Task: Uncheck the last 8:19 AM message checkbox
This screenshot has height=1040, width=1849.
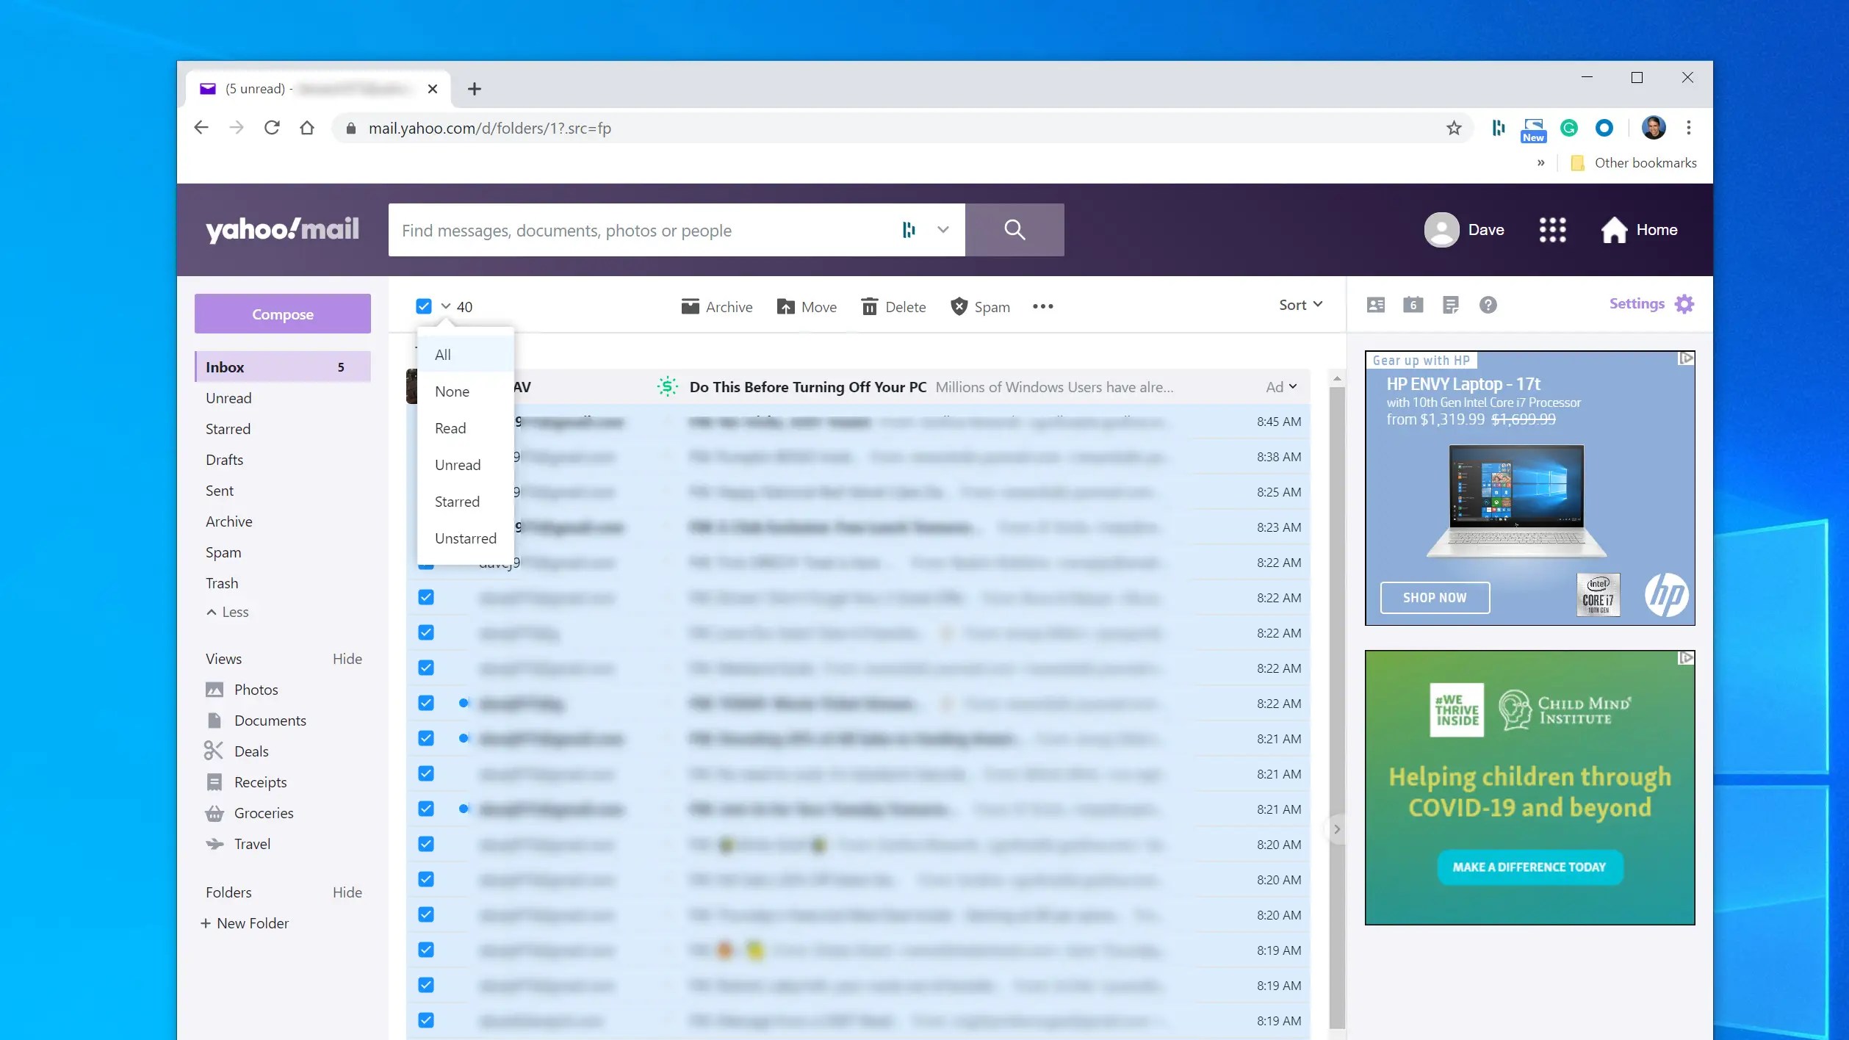Action: [x=426, y=1020]
